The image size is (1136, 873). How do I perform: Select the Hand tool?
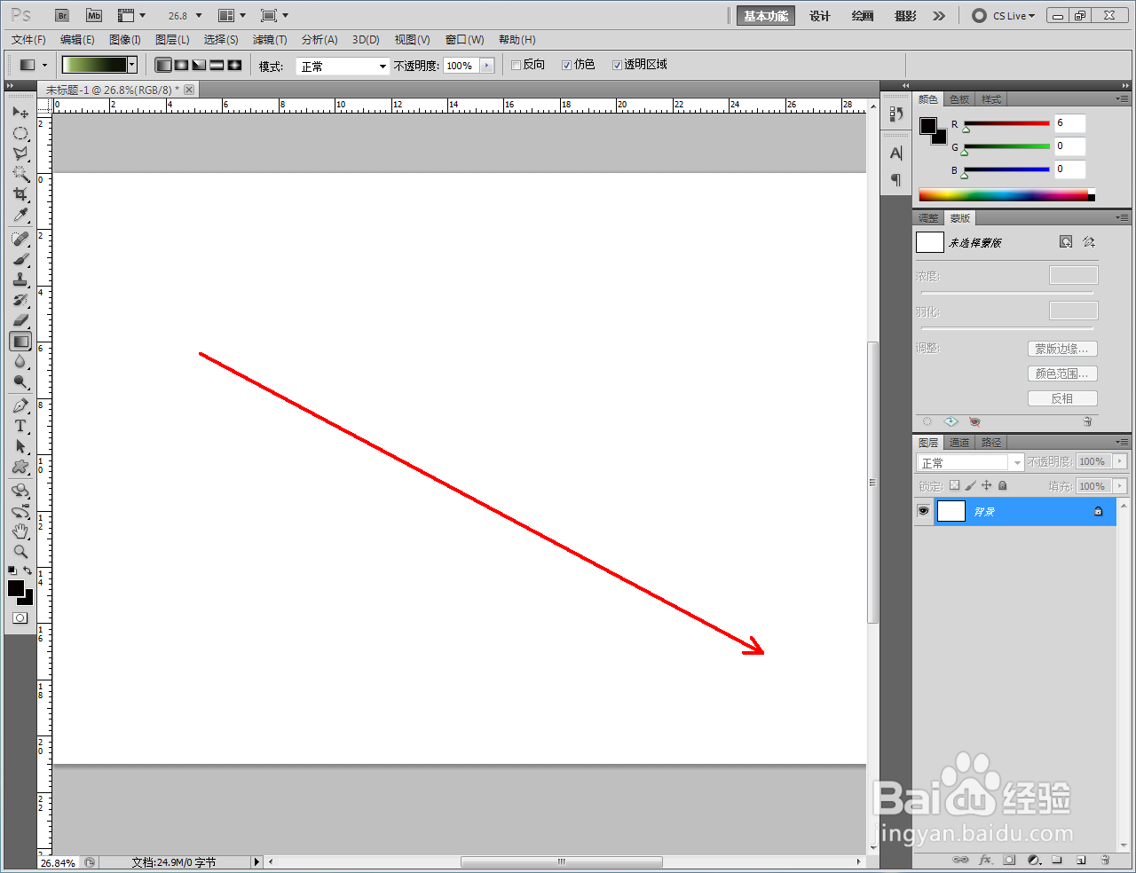(20, 531)
